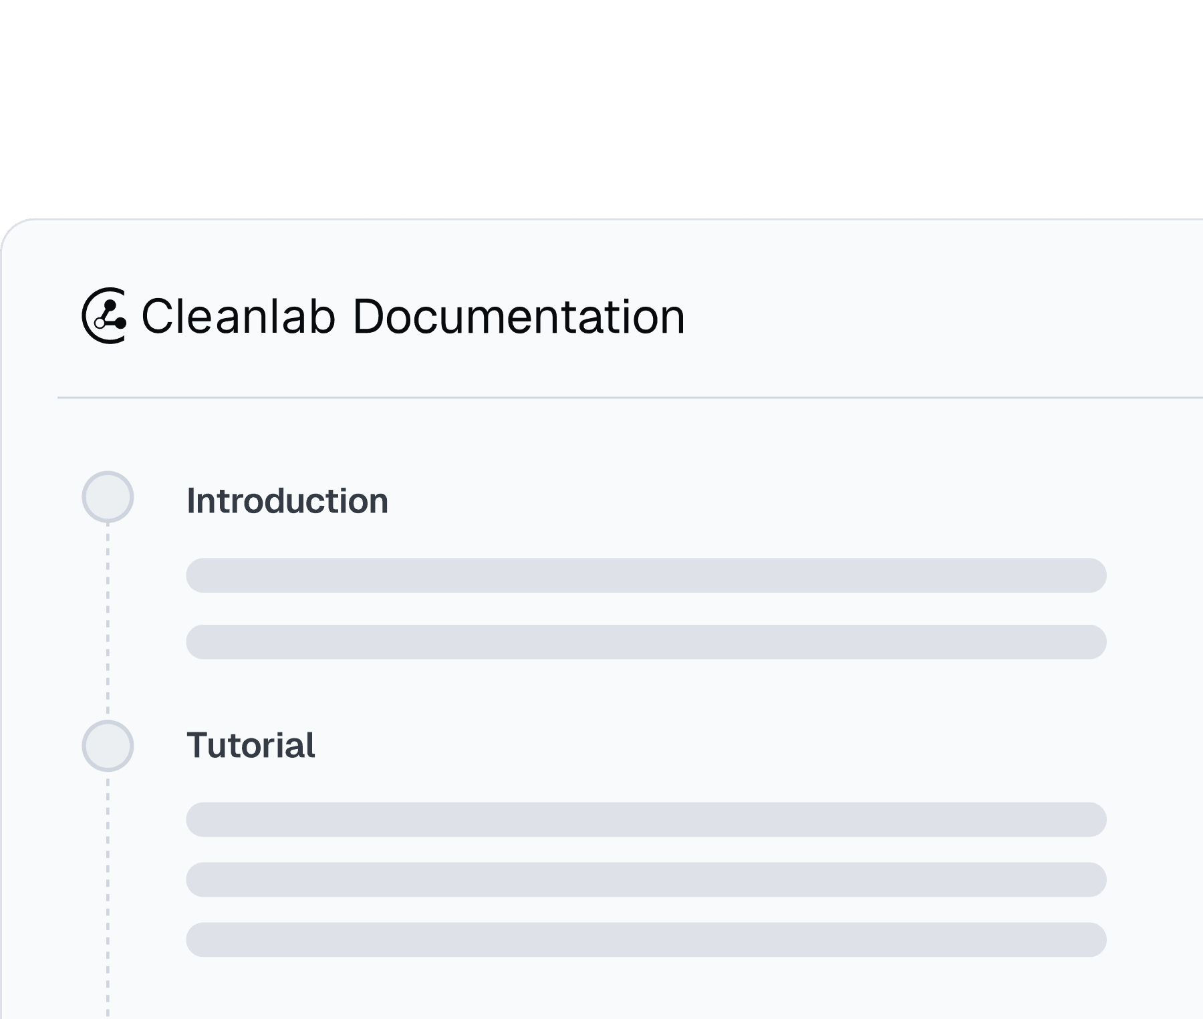The height and width of the screenshot is (1019, 1203).
Task: Click the dashed connector between Introduction and Tutorial
Action: tap(108, 621)
